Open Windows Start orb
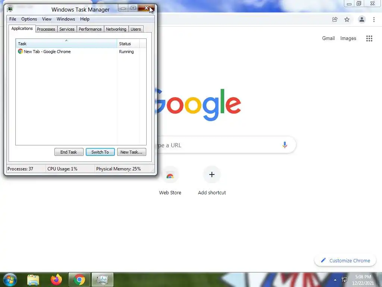Viewport: 382px width, 287px height. [10, 280]
